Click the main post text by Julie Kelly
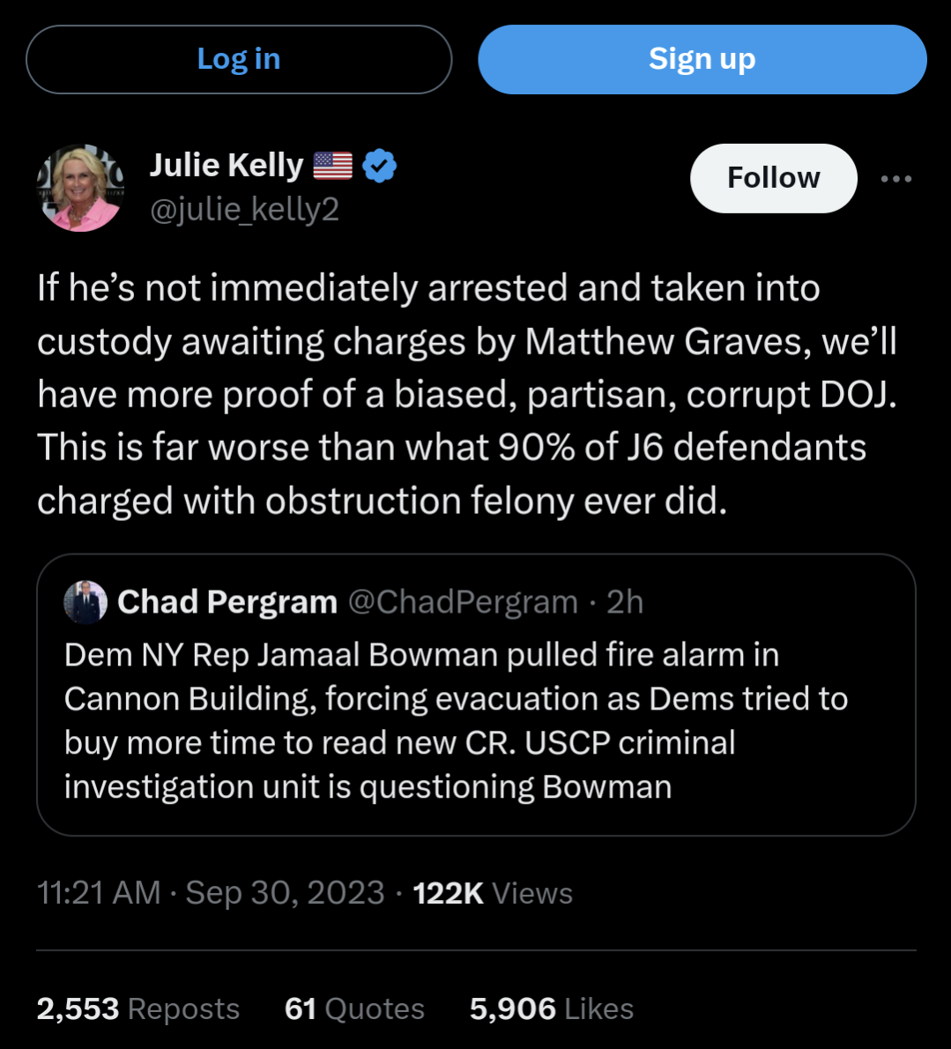951x1049 pixels. 467,394
